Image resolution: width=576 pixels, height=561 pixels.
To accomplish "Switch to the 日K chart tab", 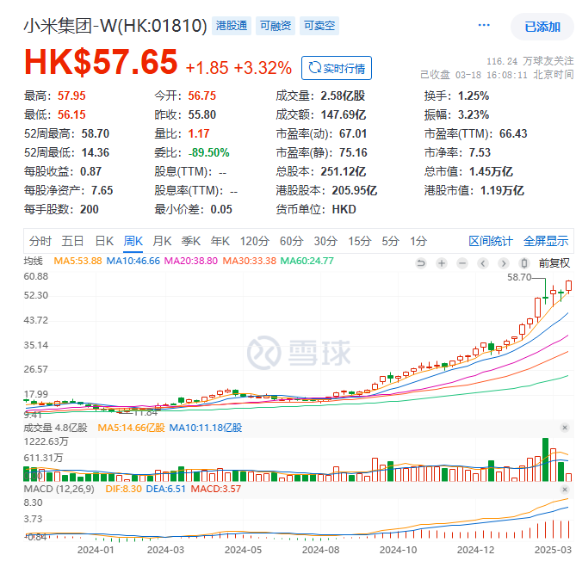I will 104,241.
